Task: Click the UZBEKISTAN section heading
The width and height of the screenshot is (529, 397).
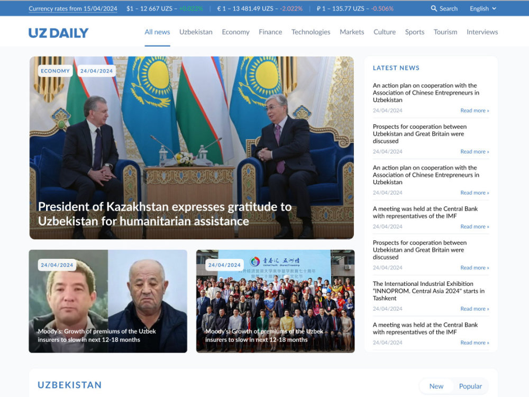Action: 69,385
